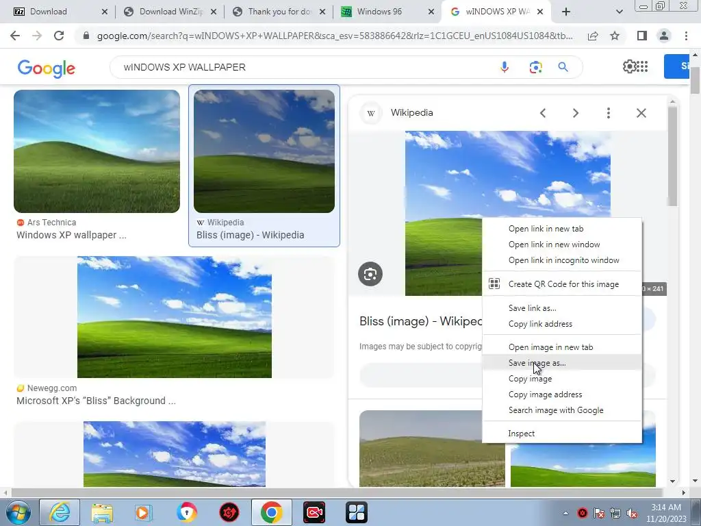The image size is (701, 526).
Task: Switch to the Download WinZip tab
Action: click(170, 12)
